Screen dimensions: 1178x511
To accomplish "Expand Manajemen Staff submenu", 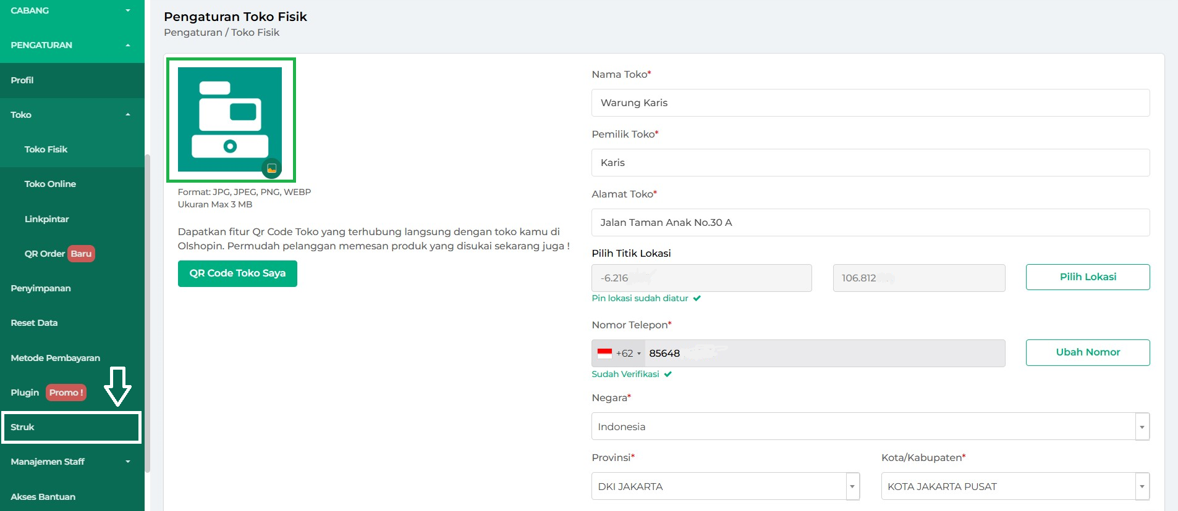I will click(x=72, y=462).
